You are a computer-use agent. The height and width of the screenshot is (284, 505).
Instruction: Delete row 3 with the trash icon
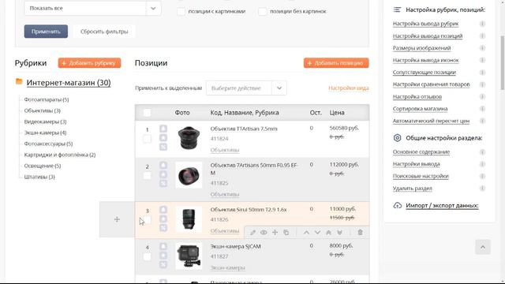[x=360, y=233]
